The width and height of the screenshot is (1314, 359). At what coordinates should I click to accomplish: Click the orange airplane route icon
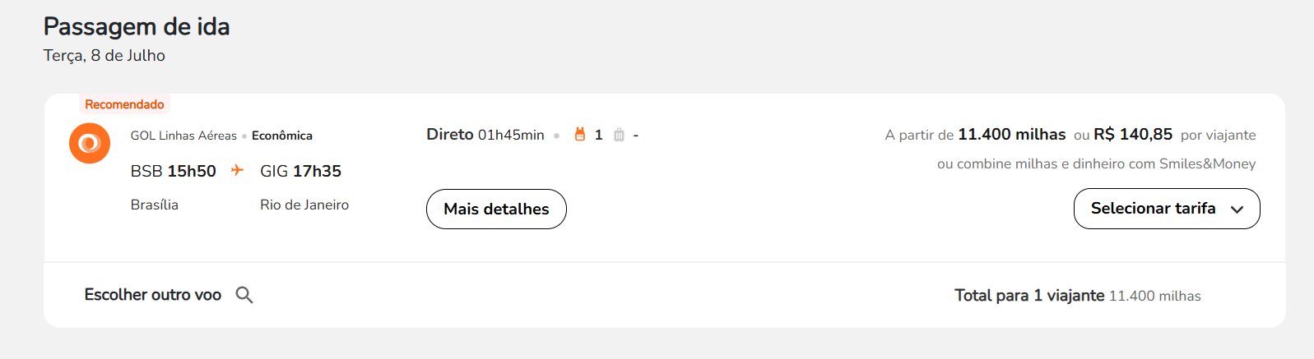click(x=237, y=170)
